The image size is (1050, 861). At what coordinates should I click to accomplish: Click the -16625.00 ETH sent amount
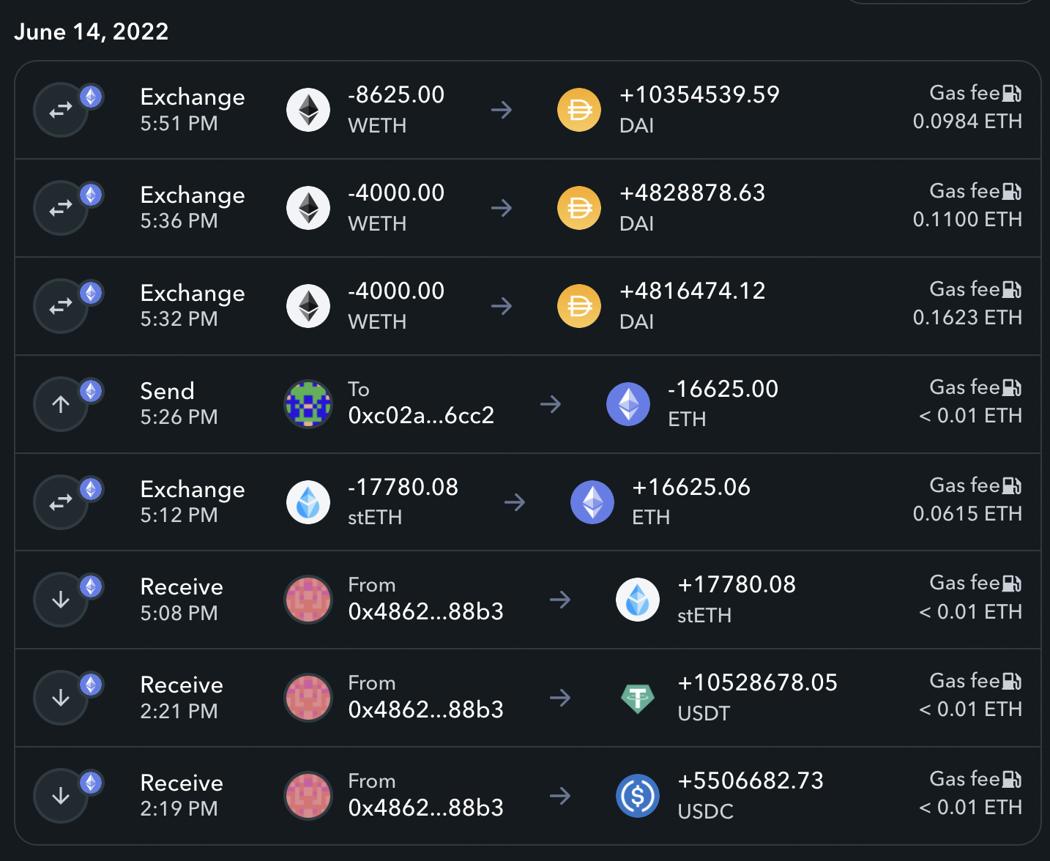click(x=723, y=389)
